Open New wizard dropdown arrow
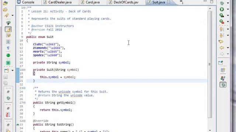This screenshot has height=132, width=236. point(13,70)
